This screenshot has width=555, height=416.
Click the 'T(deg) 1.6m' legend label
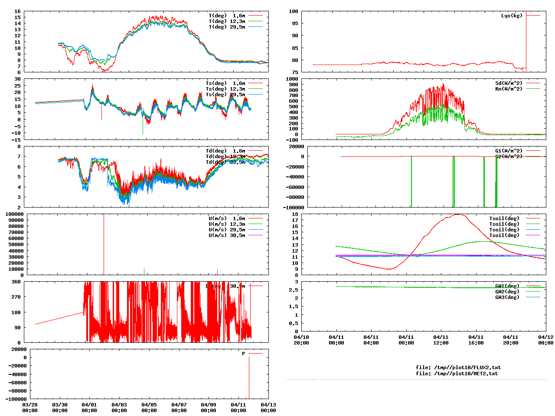(x=227, y=16)
